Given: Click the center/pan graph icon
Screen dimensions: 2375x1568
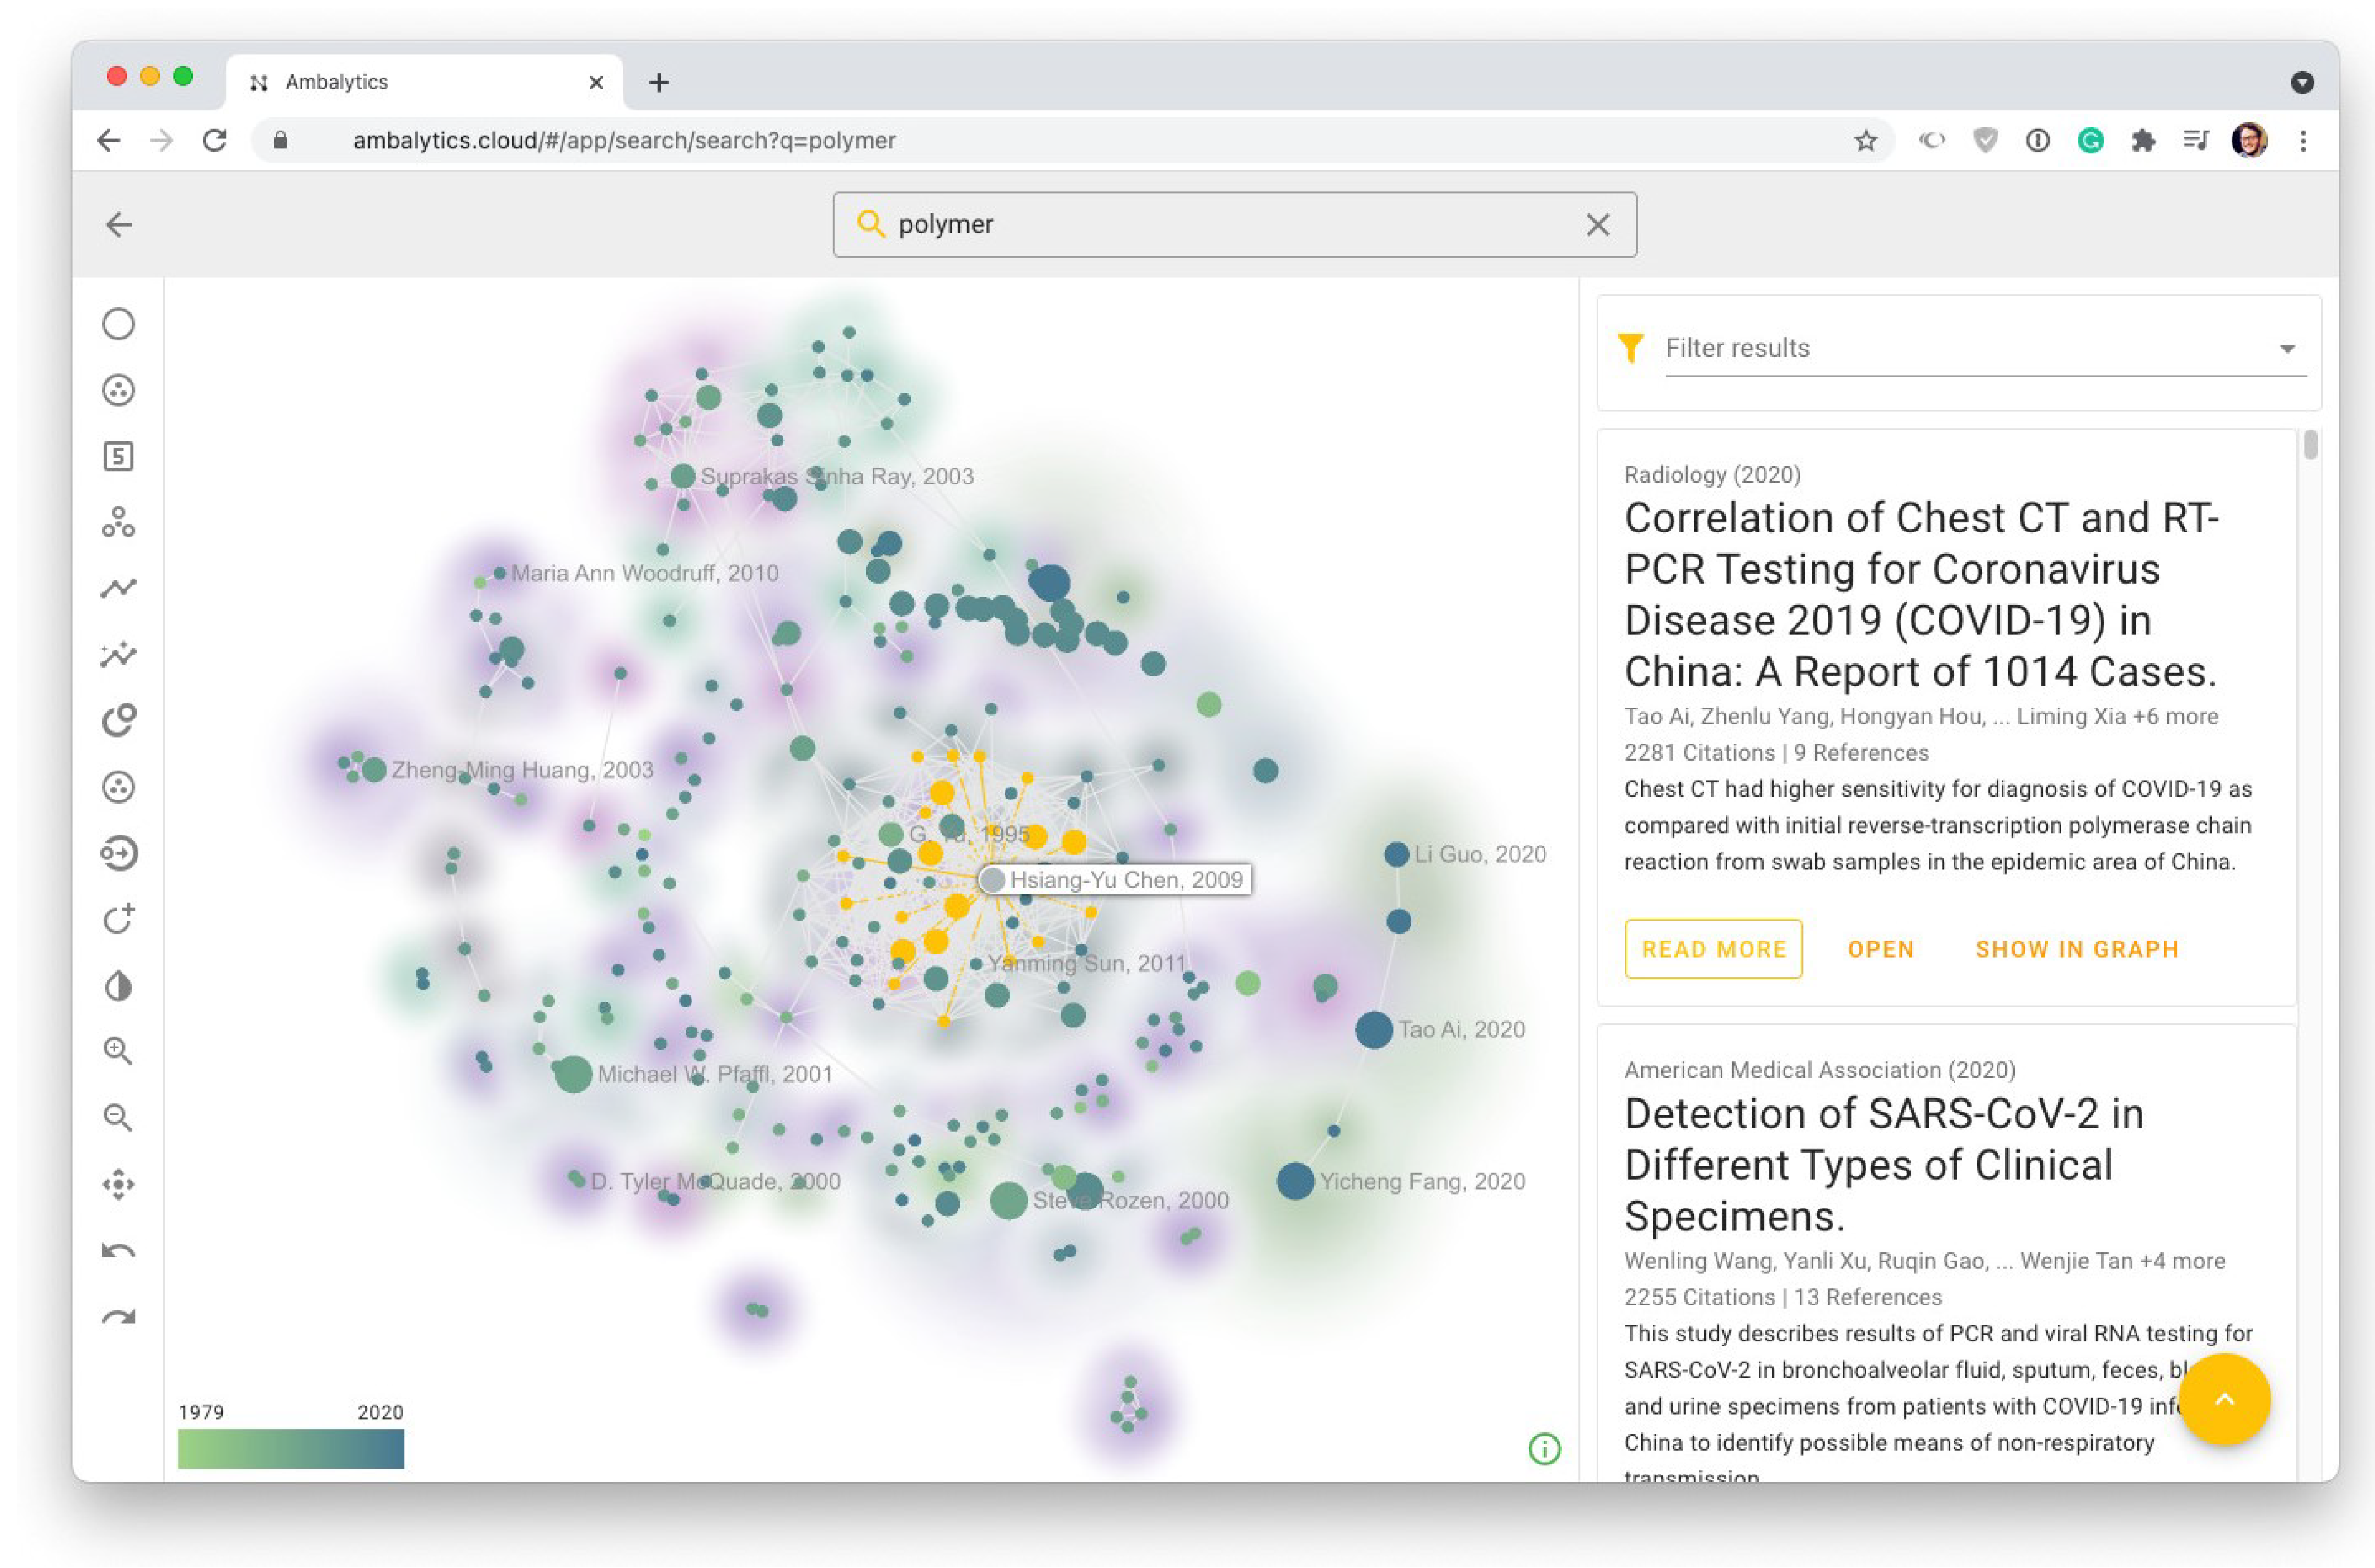Looking at the screenshot, I should coord(118,1184).
